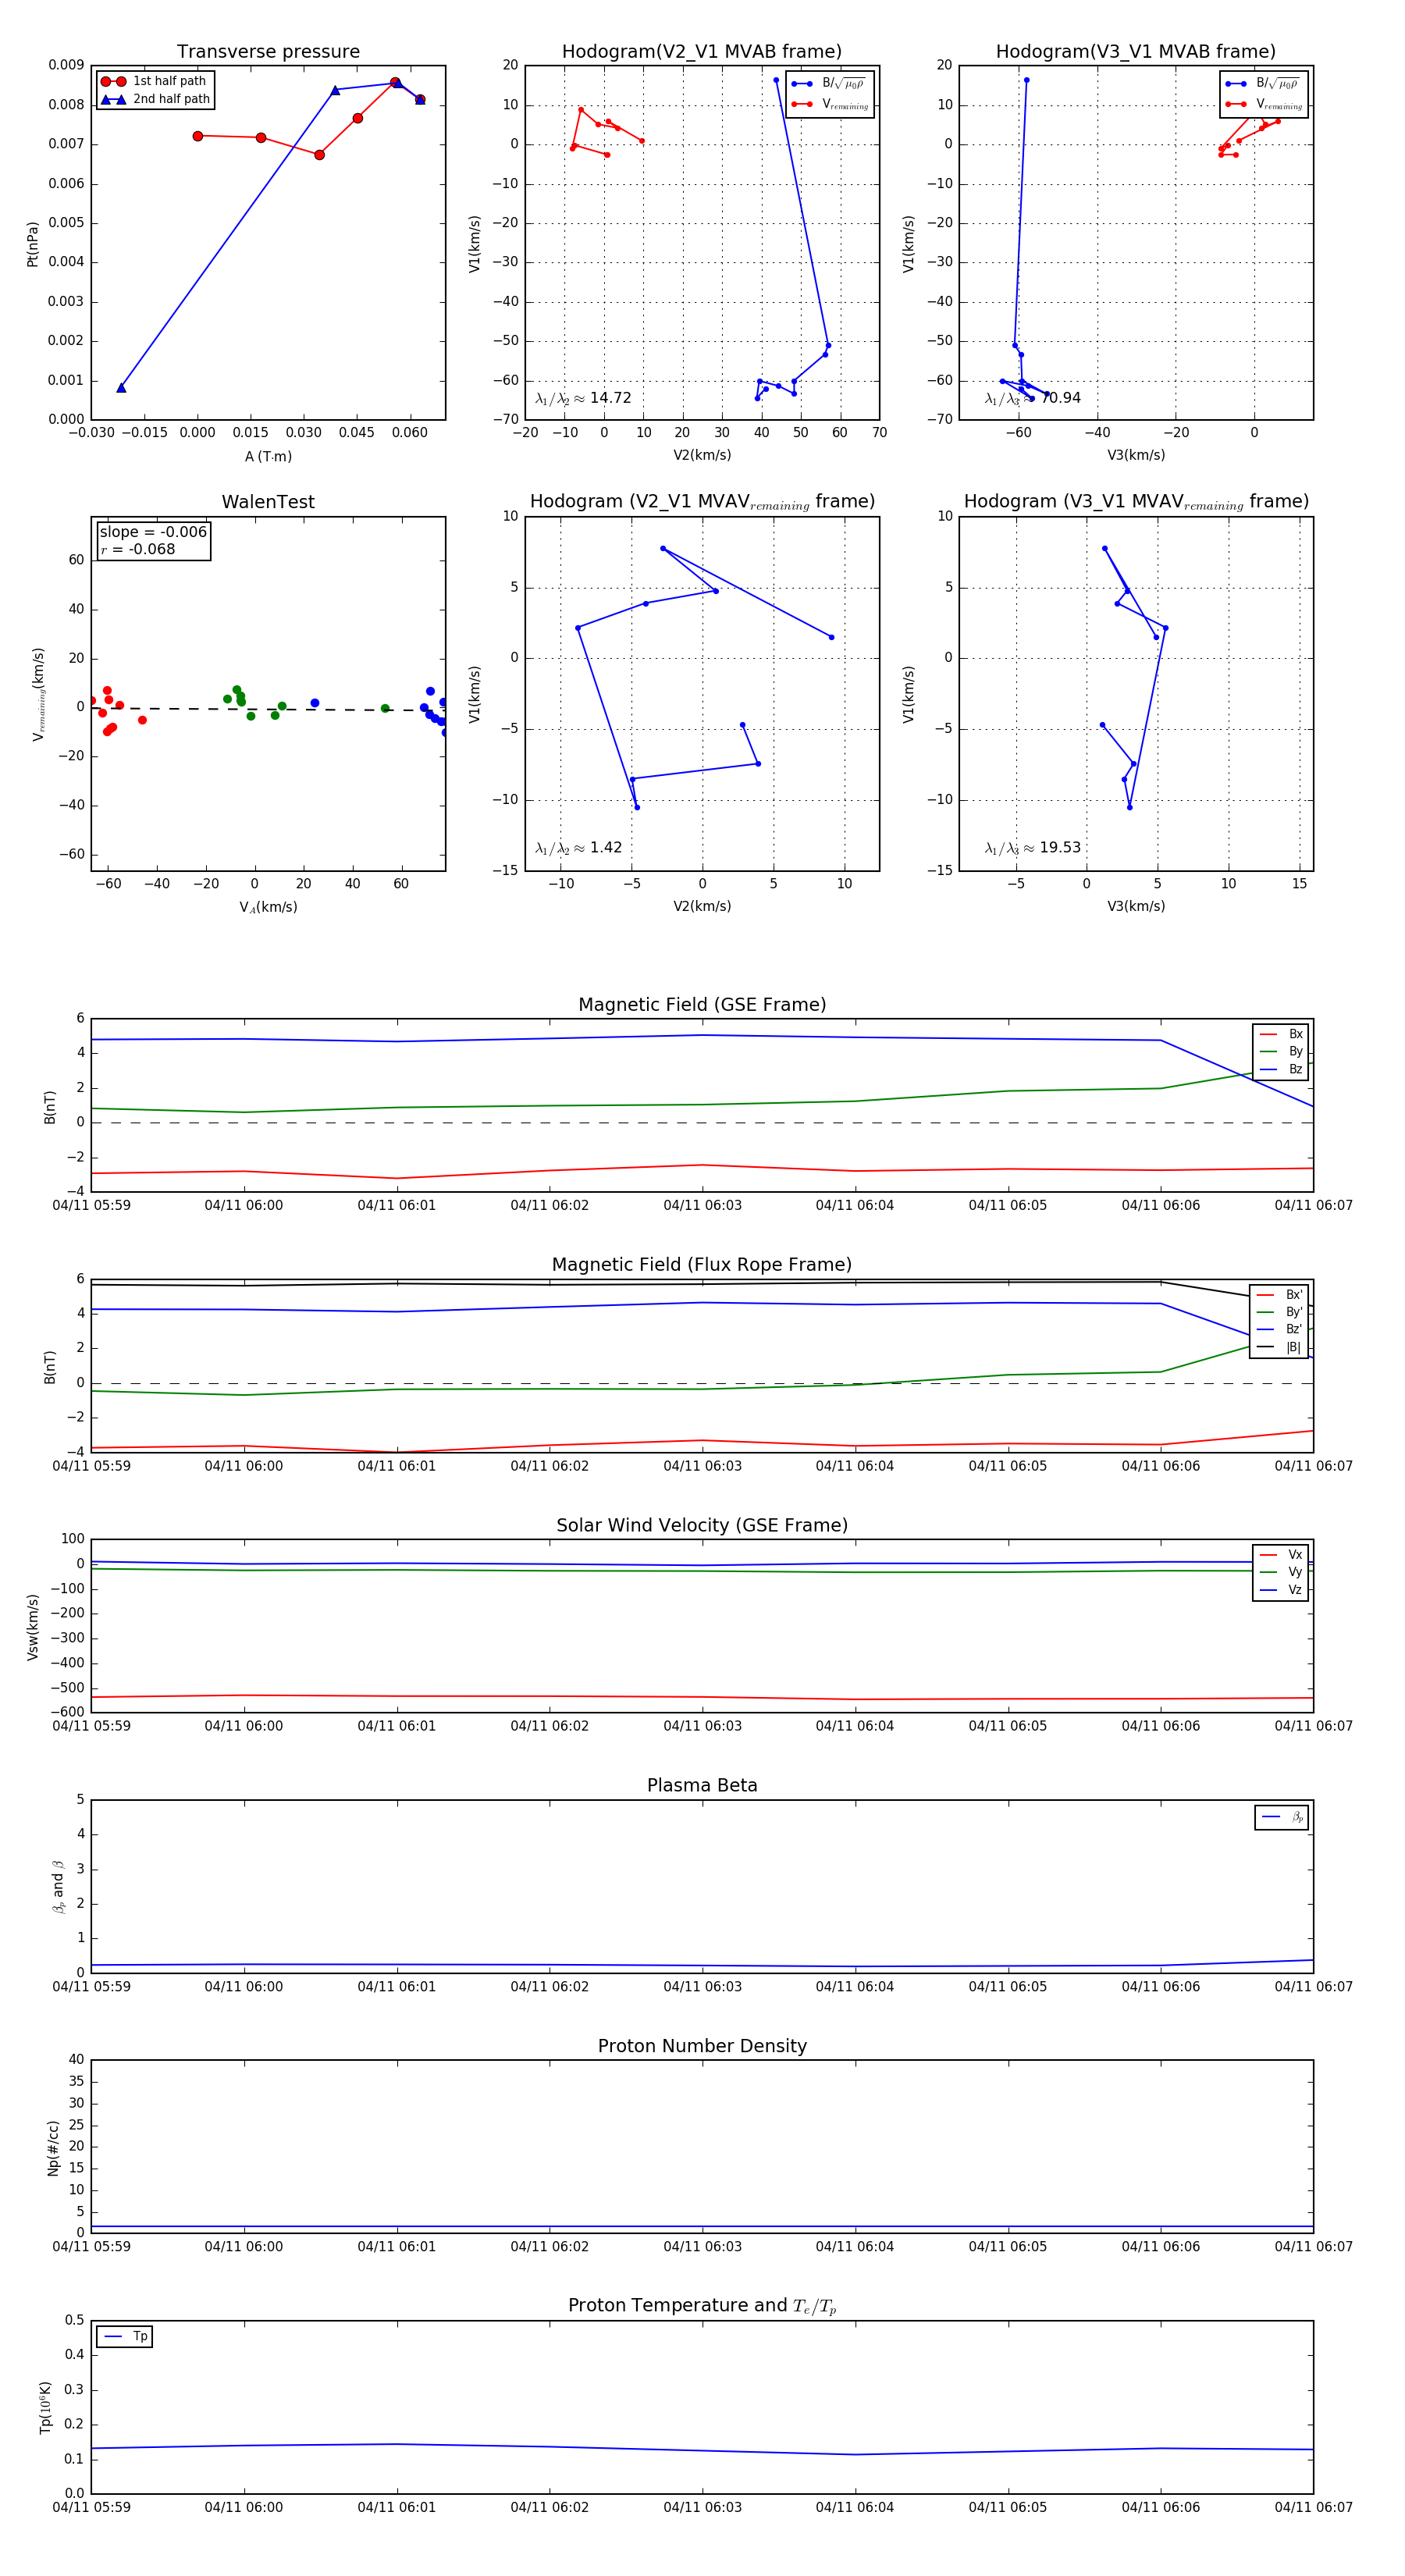Viewport: 1405px width, 2576px height.
Task: Click the 'Vremaining(km/s)' y-axis label
Action: tap(38, 694)
